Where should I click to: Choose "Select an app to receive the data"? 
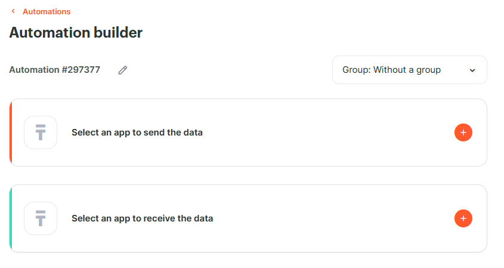(142, 218)
